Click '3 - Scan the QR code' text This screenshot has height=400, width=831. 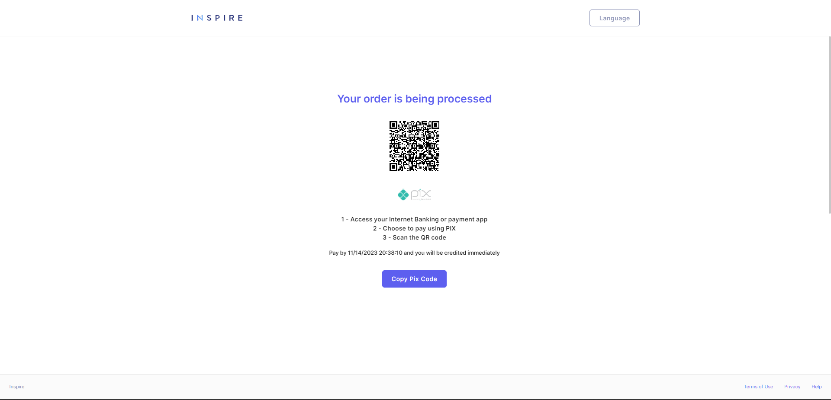pyautogui.click(x=414, y=237)
